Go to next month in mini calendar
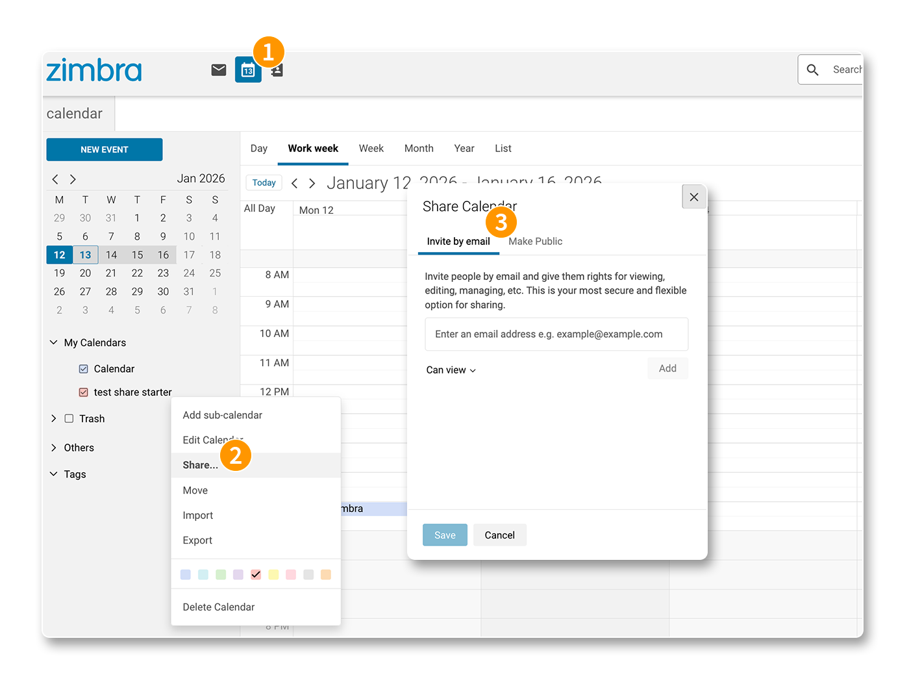 tap(73, 179)
